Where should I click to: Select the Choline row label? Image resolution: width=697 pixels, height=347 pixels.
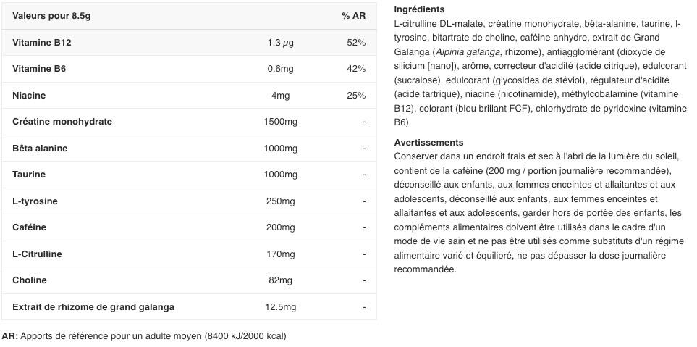tap(30, 280)
